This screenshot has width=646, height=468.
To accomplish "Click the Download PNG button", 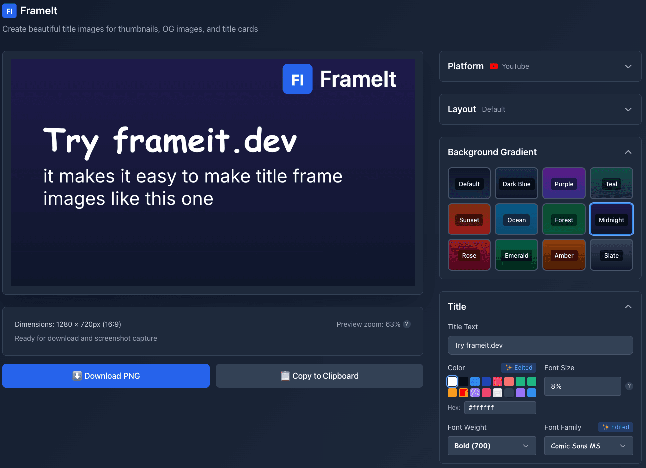I will (x=106, y=375).
